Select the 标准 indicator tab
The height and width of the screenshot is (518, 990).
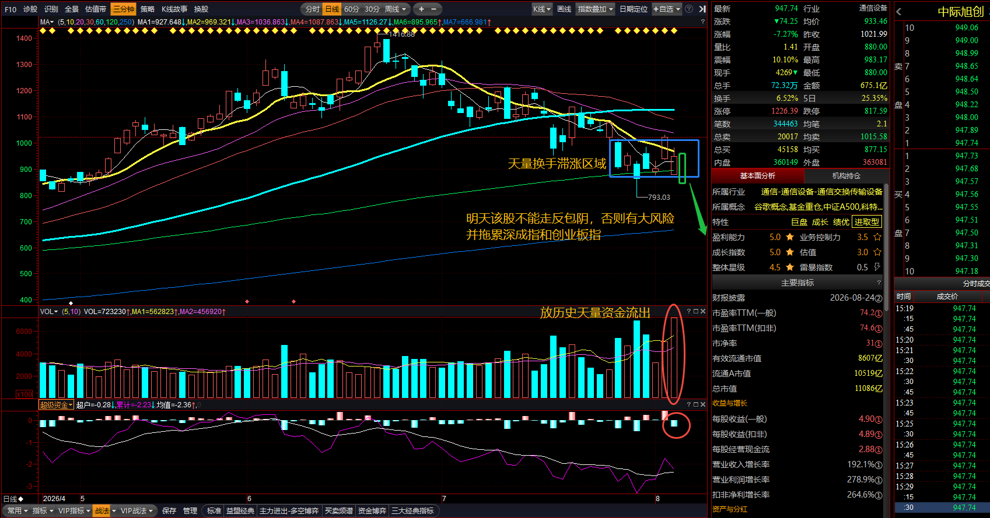pos(214,511)
